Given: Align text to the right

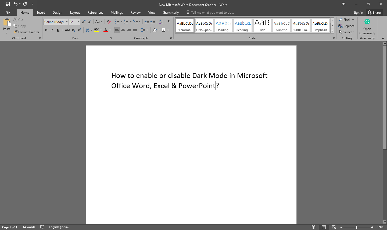Looking at the screenshot, I should click(x=129, y=30).
